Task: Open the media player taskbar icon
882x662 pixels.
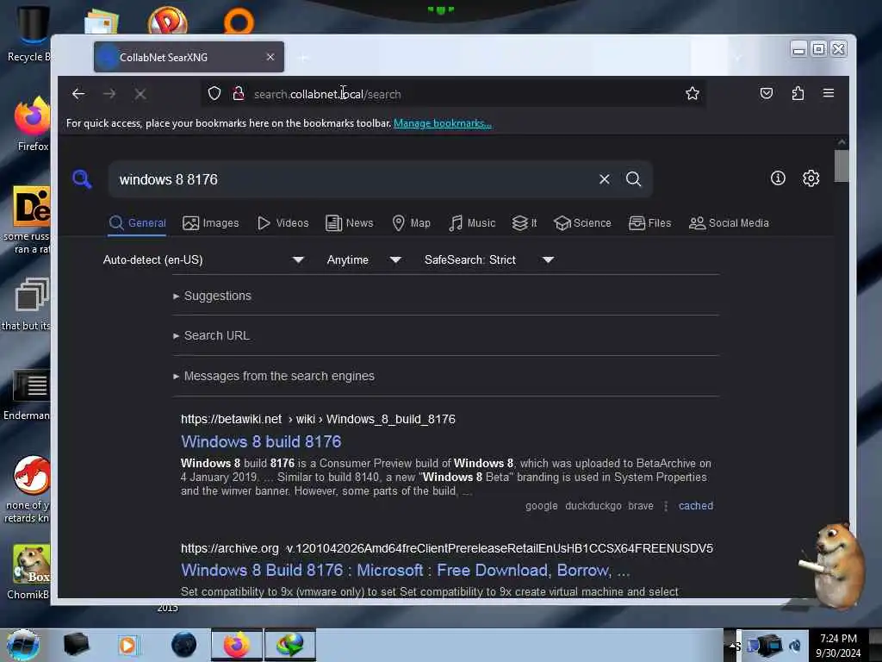Action: coord(127,645)
